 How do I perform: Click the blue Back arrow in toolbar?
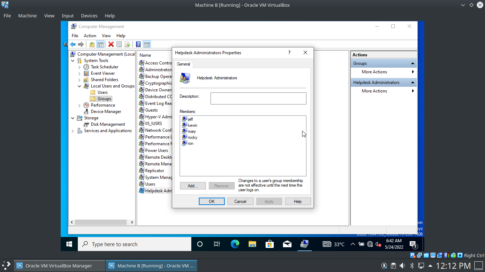pos(73,44)
